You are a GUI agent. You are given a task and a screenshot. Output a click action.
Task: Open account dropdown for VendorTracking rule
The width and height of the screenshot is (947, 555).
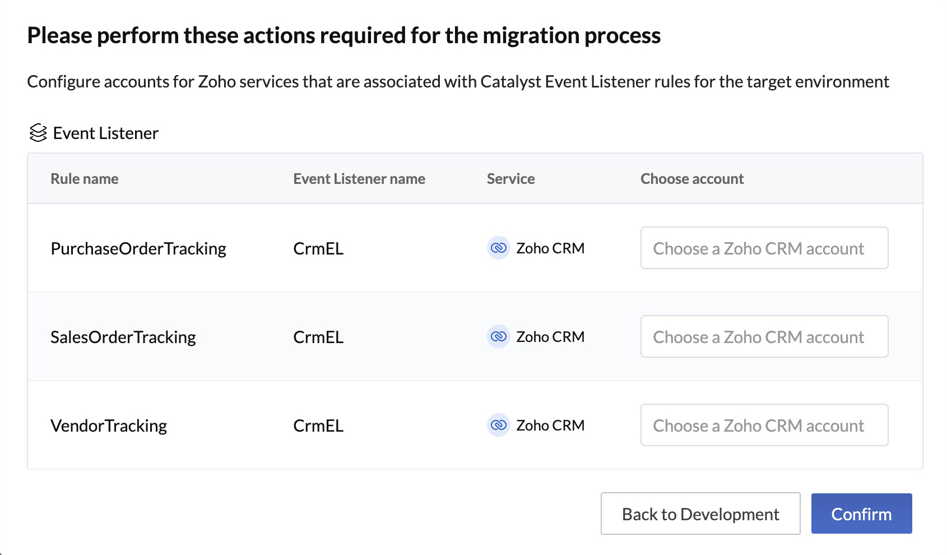click(x=764, y=425)
